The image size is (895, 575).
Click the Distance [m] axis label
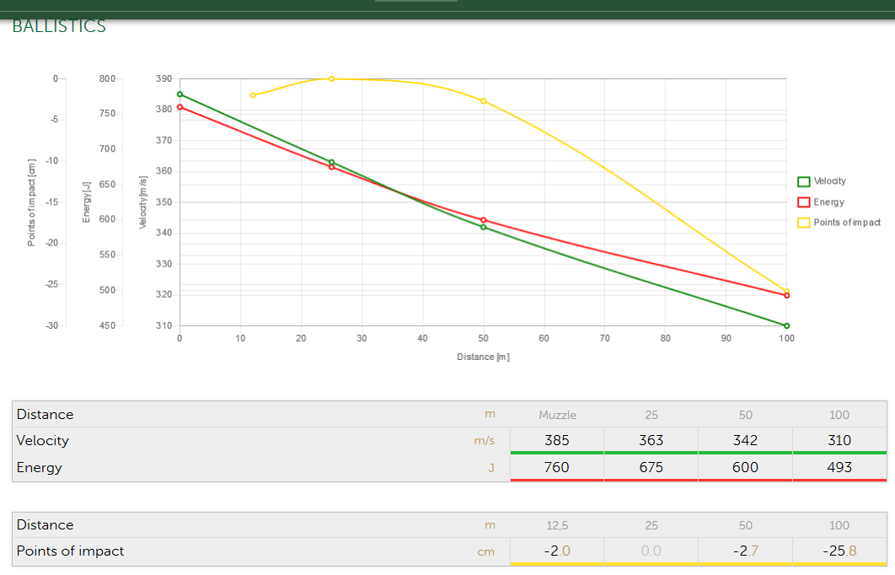[x=483, y=357]
